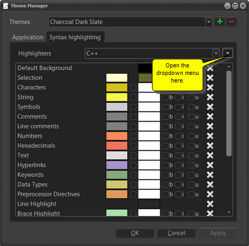
Task: Confirm with the OK button
Action: (x=135, y=233)
